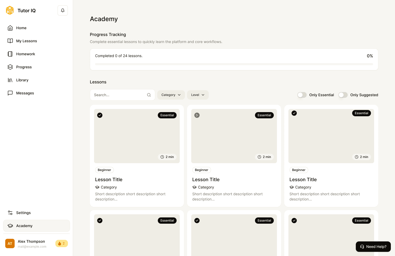Open Settings from the sidebar
Image resolution: width=395 pixels, height=256 pixels.
click(x=37, y=213)
